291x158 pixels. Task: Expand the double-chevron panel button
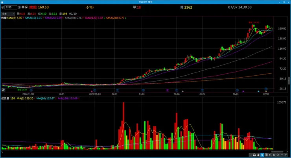[x=3, y=90]
